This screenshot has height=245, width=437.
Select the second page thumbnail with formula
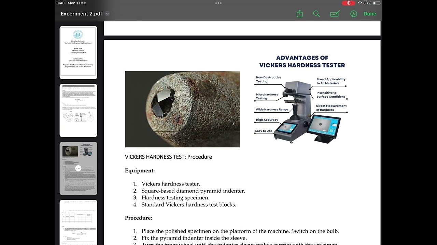[x=79, y=110]
